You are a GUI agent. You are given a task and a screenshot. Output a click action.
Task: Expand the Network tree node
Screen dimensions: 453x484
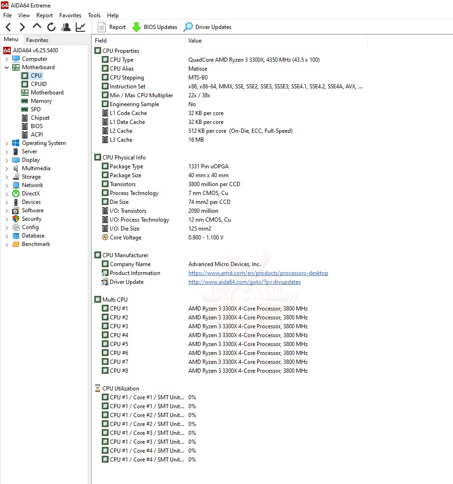(x=7, y=185)
